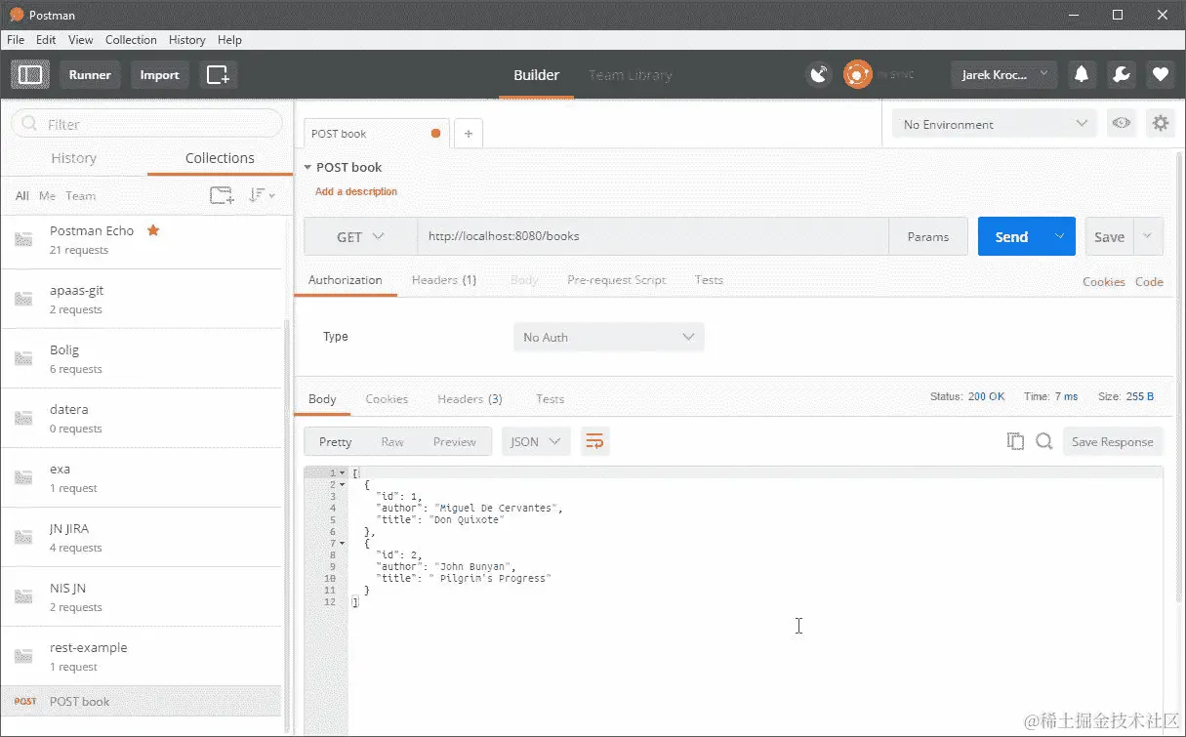Open the notifications bell
This screenshot has height=737, width=1186.
(1082, 74)
